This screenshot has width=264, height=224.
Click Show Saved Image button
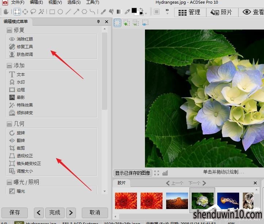coord(133,173)
